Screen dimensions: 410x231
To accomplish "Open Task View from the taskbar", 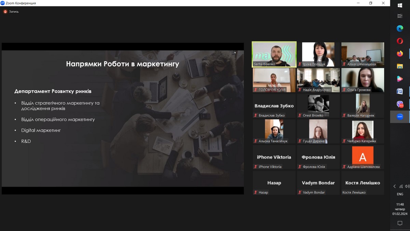I will pos(400,16).
